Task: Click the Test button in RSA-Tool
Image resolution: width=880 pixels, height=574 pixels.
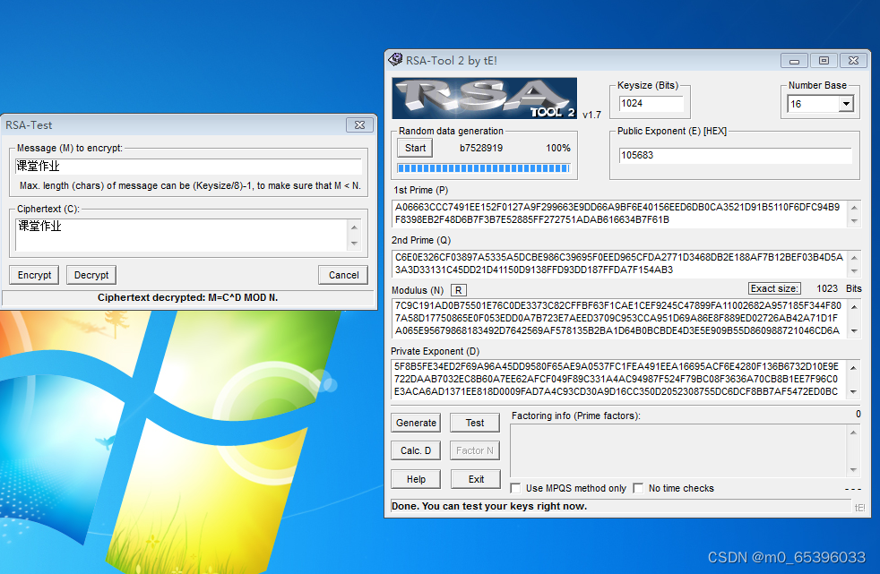Action: click(x=475, y=423)
